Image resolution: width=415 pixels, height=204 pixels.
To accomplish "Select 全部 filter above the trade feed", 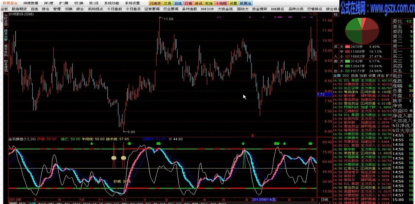I will pos(337,75).
